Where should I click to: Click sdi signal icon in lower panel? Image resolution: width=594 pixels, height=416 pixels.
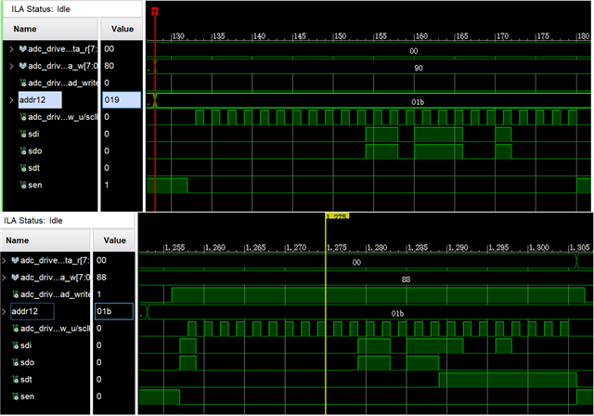point(16,345)
